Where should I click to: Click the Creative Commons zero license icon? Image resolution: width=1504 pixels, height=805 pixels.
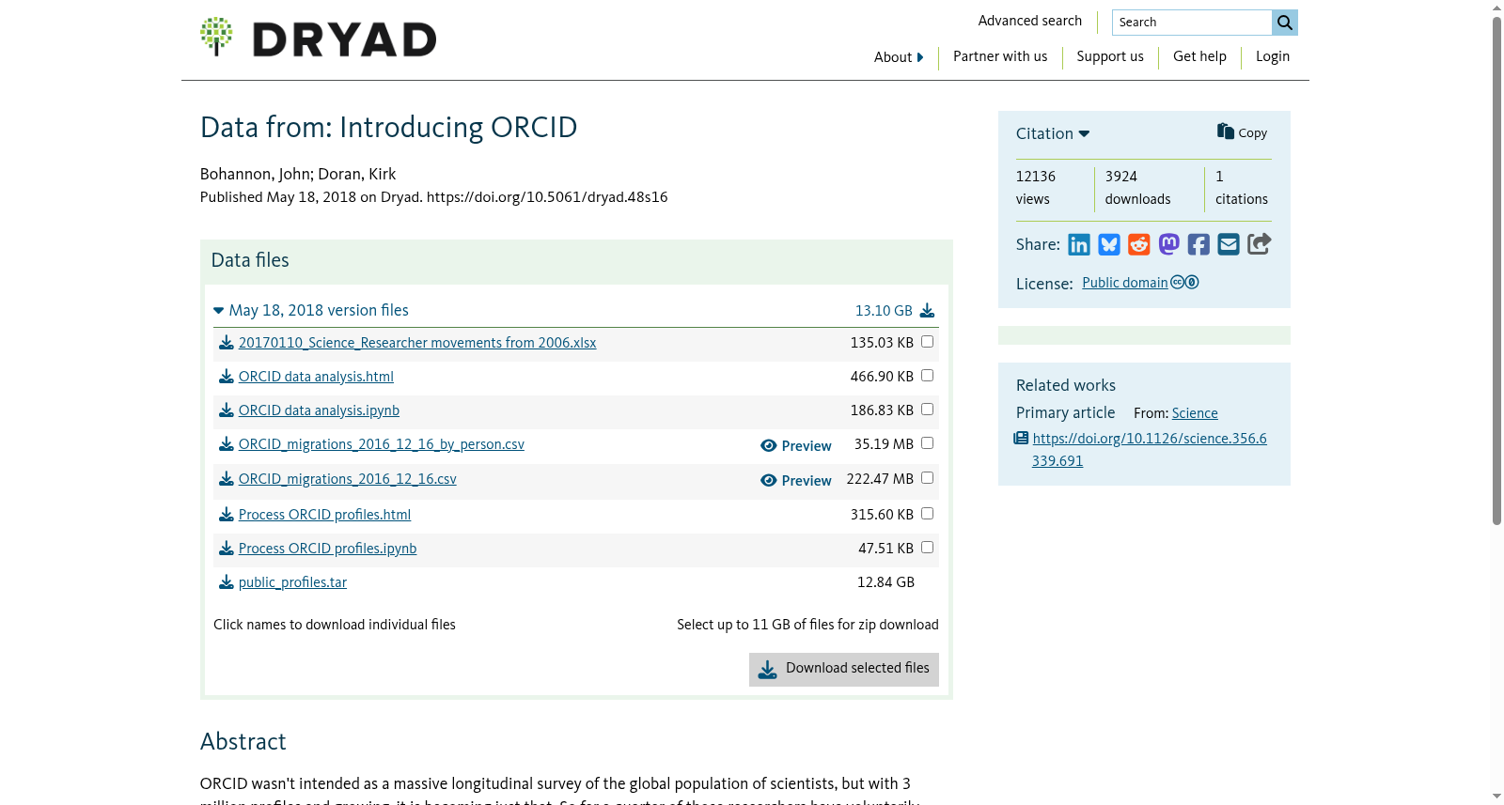pyautogui.click(x=1184, y=283)
